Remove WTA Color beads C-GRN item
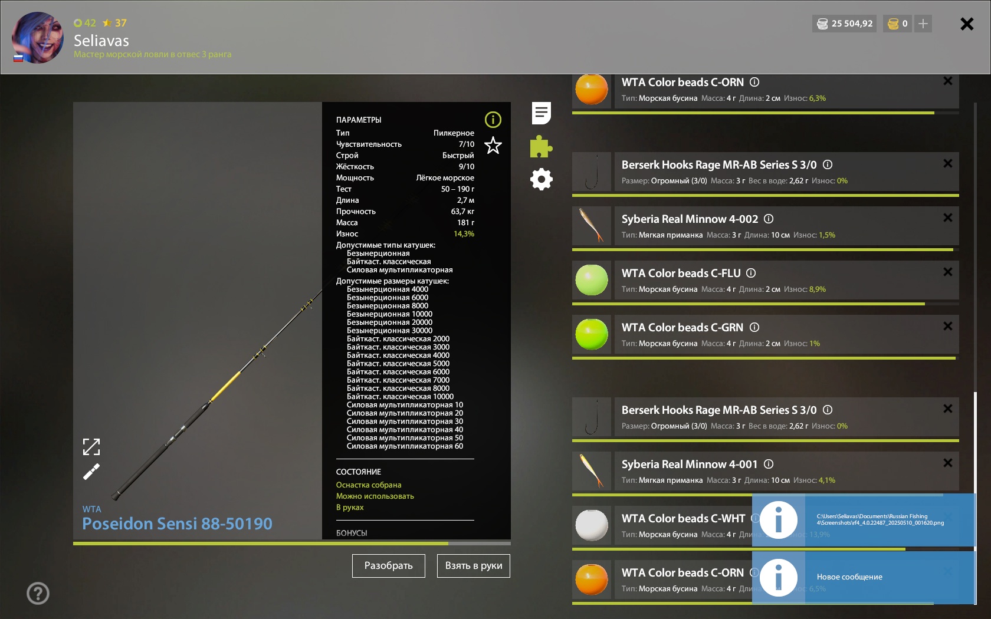Screen dimensions: 991x619 coord(947,326)
